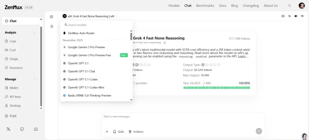
Task: Open chat history clock icon
Action: 51,26
